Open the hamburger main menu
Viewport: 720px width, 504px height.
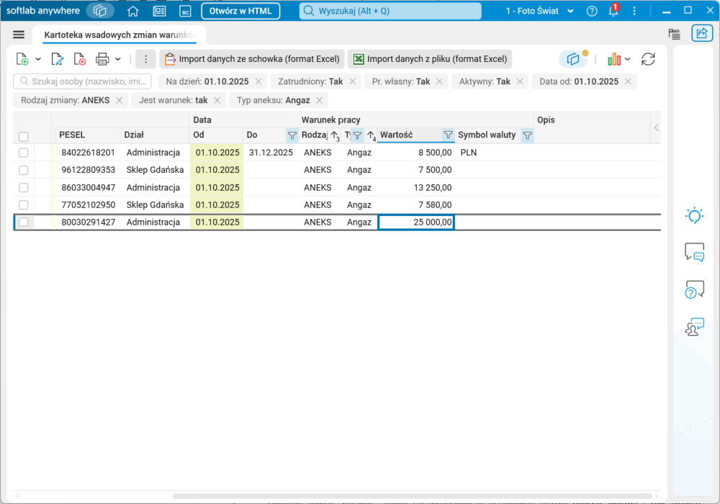point(19,35)
